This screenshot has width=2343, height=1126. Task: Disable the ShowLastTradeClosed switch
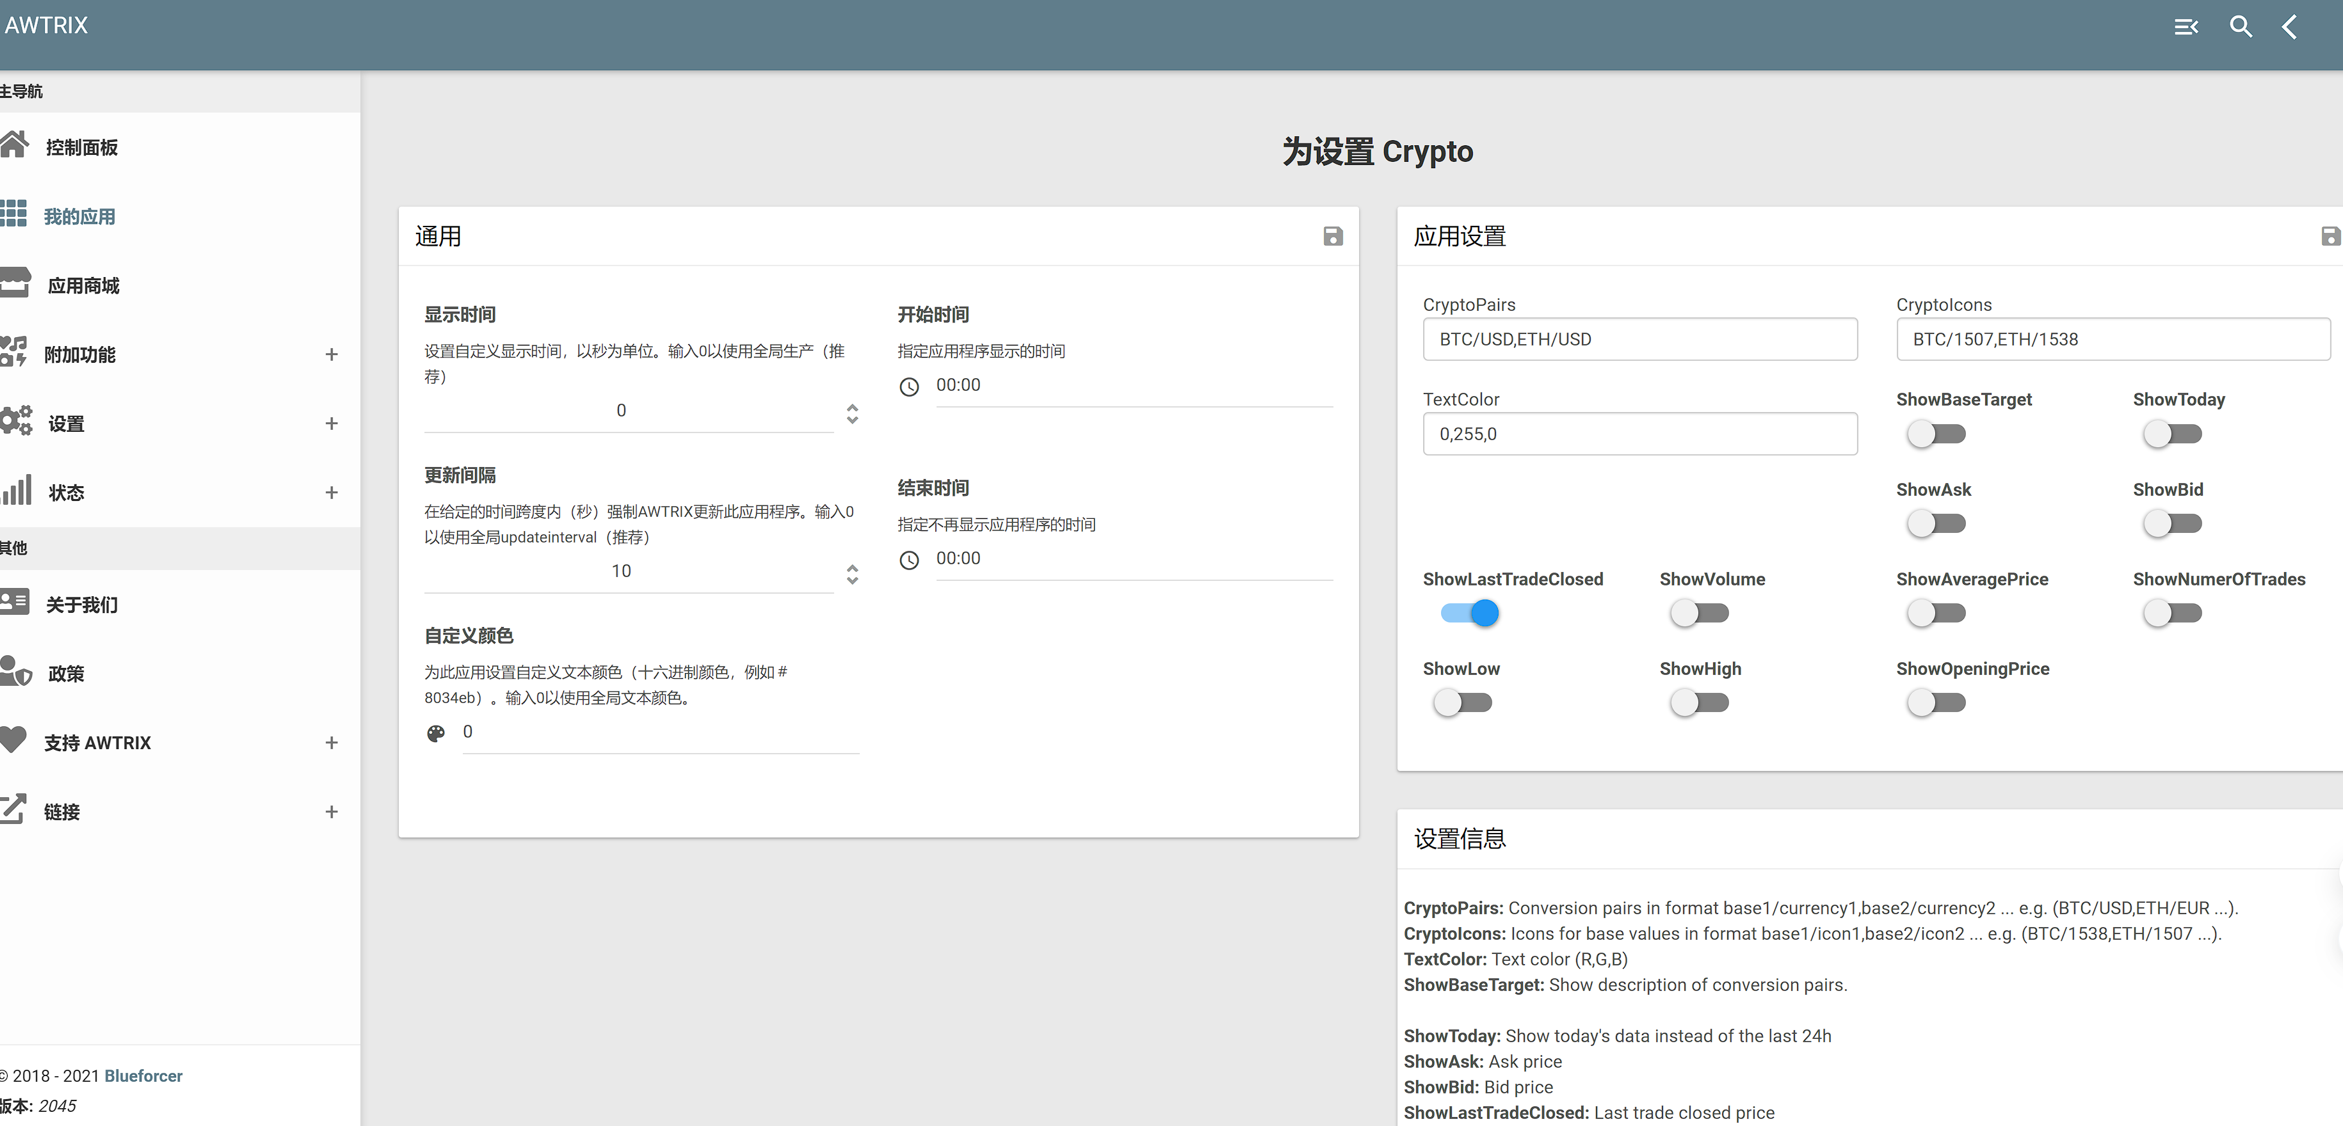pos(1470,614)
